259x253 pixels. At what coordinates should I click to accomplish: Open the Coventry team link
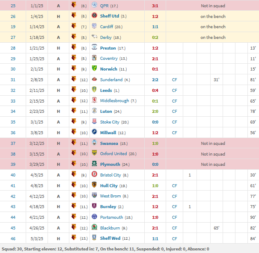tap(109, 59)
